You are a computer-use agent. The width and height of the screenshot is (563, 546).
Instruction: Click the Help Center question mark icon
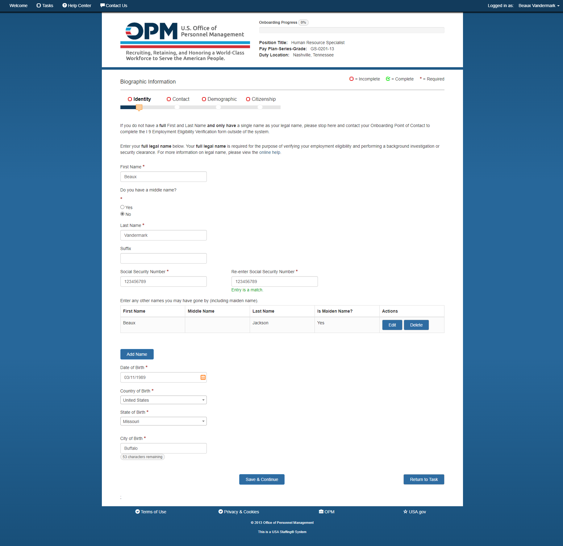click(65, 5)
